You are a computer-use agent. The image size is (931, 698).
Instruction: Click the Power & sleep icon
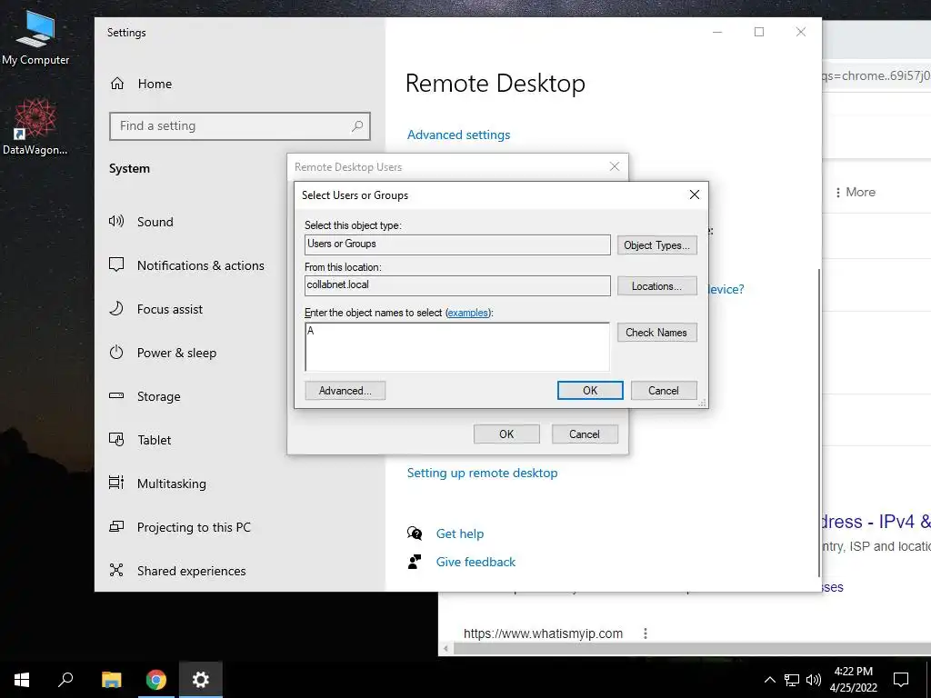click(x=116, y=352)
